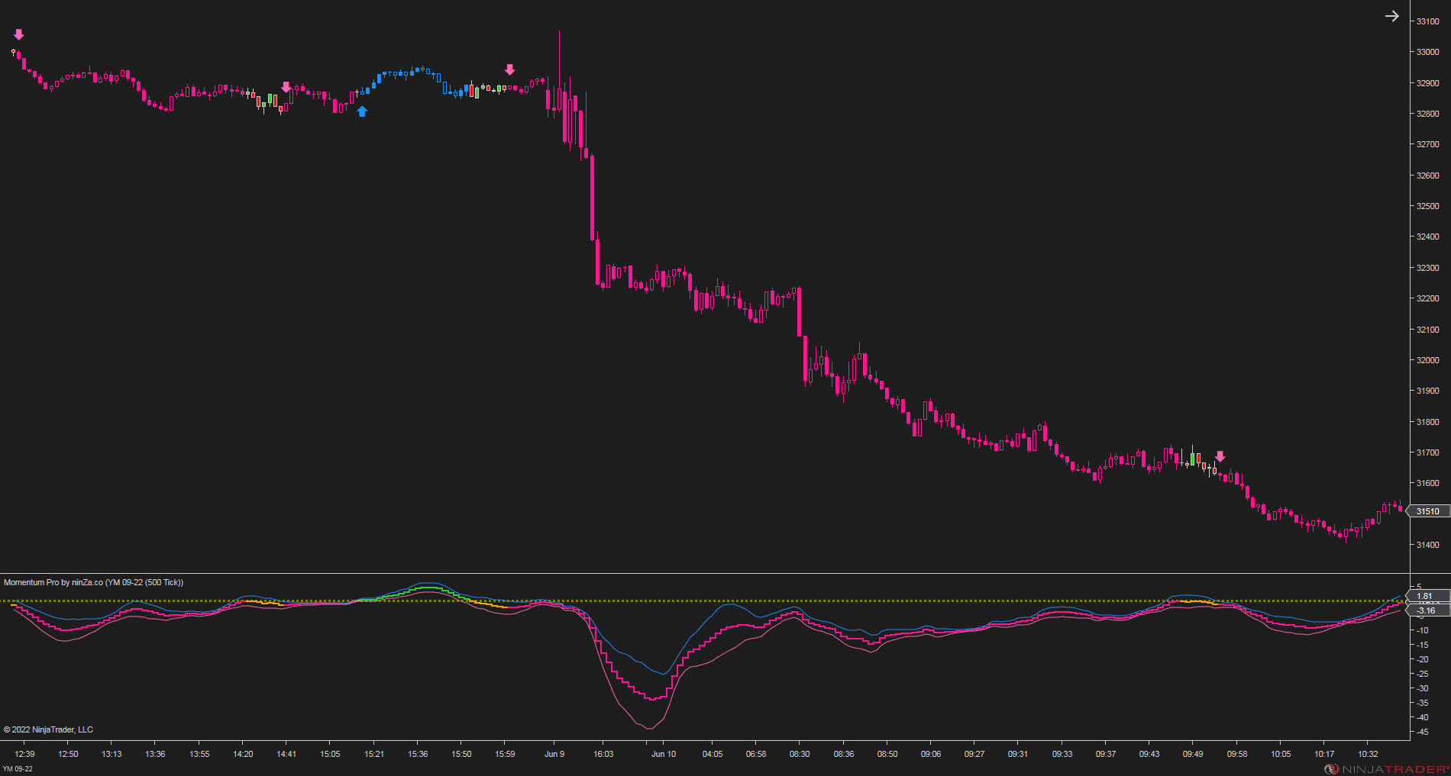The image size is (1451, 776).
Task: Click the pink down-arrow signal near 09:58
Action: pyautogui.click(x=1220, y=456)
